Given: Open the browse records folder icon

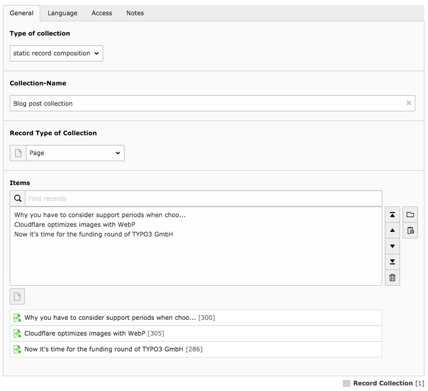Looking at the screenshot, I should (x=410, y=215).
